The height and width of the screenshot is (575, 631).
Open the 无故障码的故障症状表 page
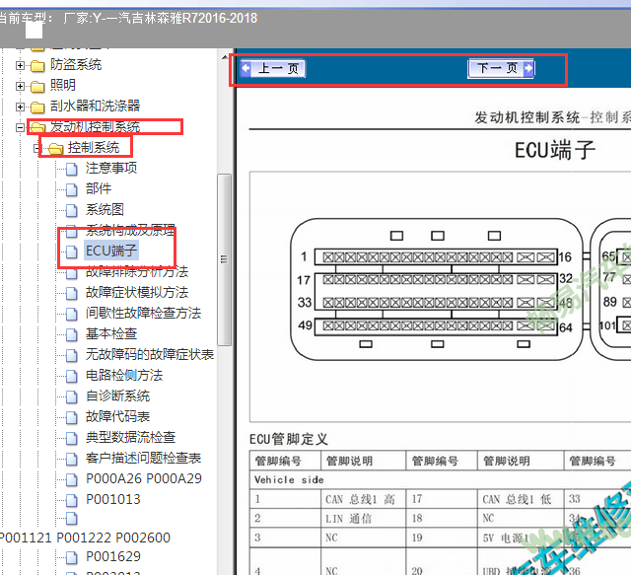150,355
